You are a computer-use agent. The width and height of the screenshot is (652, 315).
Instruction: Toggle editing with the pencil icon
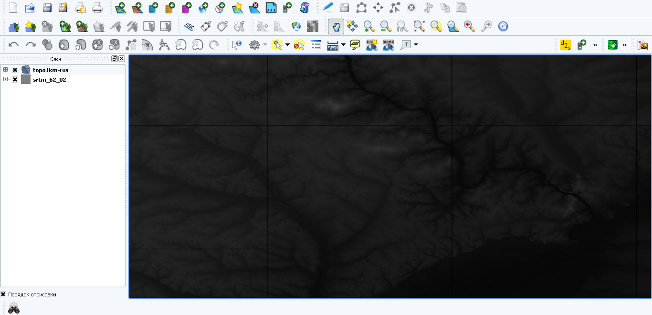coord(326,7)
